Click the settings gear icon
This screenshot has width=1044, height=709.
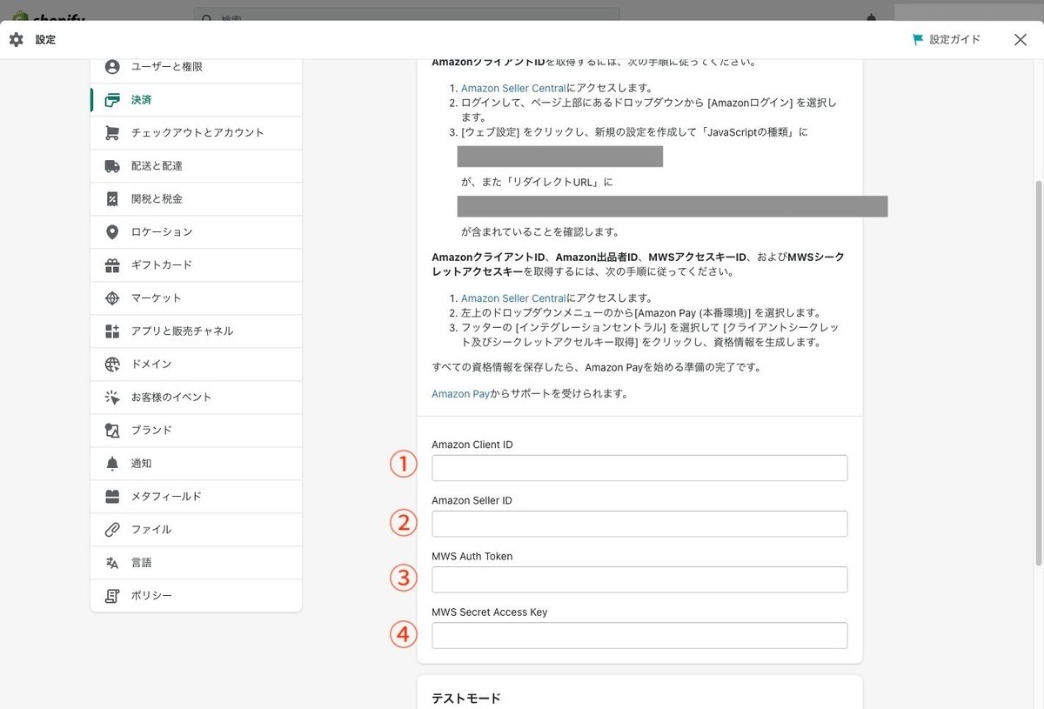[x=16, y=40]
